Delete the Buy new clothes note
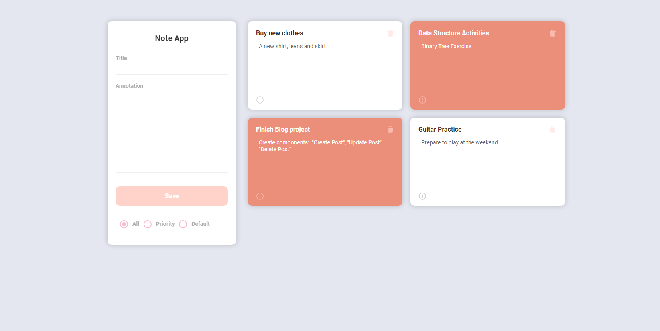The height and width of the screenshot is (331, 660). click(x=390, y=33)
